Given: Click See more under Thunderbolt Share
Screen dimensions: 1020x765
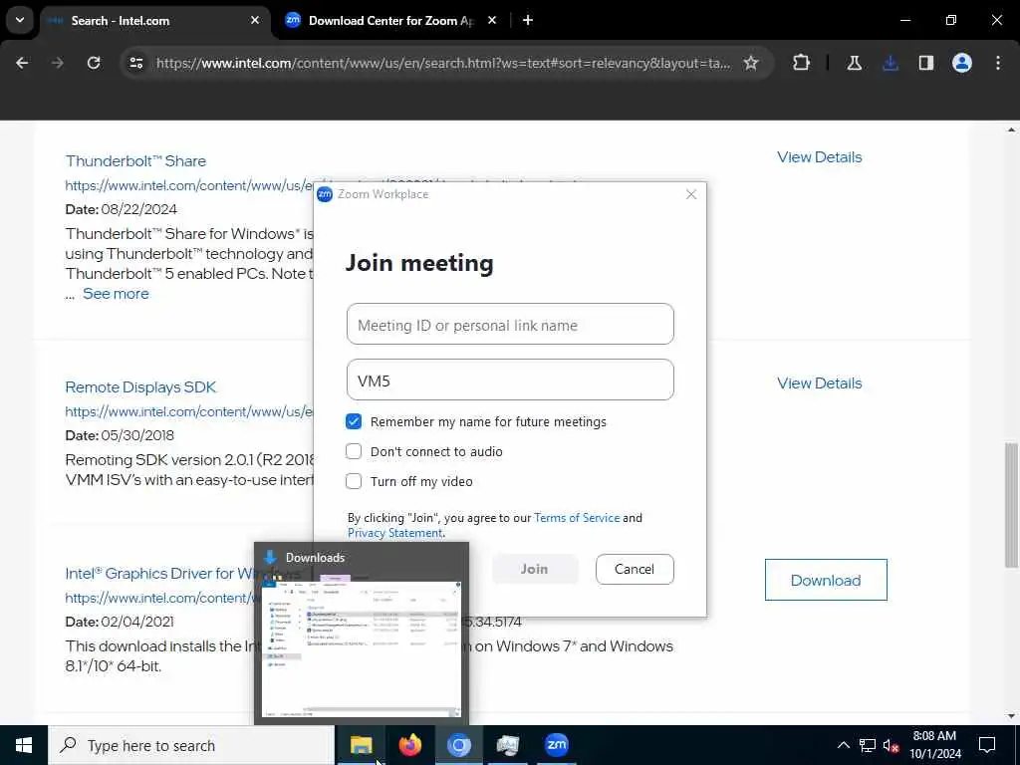Looking at the screenshot, I should click(116, 294).
